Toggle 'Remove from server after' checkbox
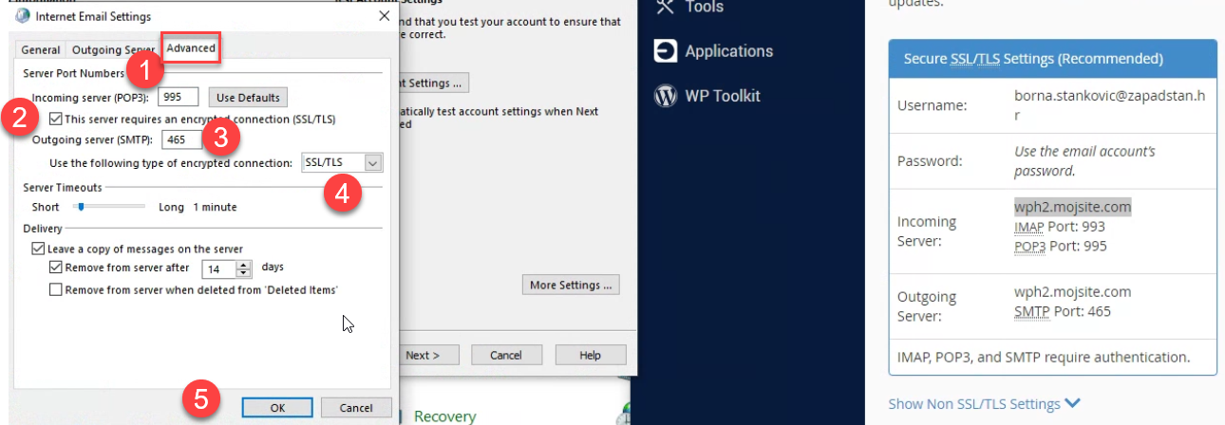Image resolution: width=1225 pixels, height=425 pixels. pyautogui.click(x=56, y=268)
